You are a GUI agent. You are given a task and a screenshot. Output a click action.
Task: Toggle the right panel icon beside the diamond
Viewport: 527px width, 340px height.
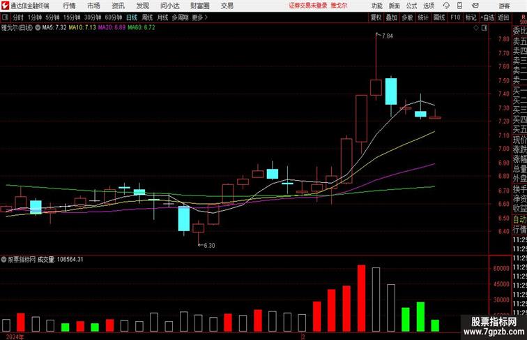(484, 28)
